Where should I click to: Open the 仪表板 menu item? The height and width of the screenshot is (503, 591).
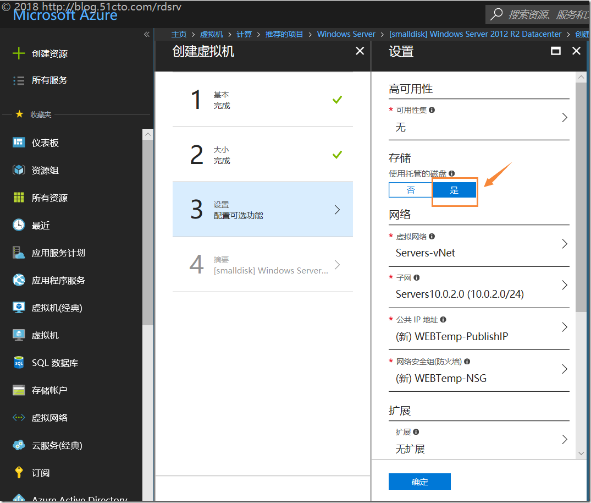point(71,143)
